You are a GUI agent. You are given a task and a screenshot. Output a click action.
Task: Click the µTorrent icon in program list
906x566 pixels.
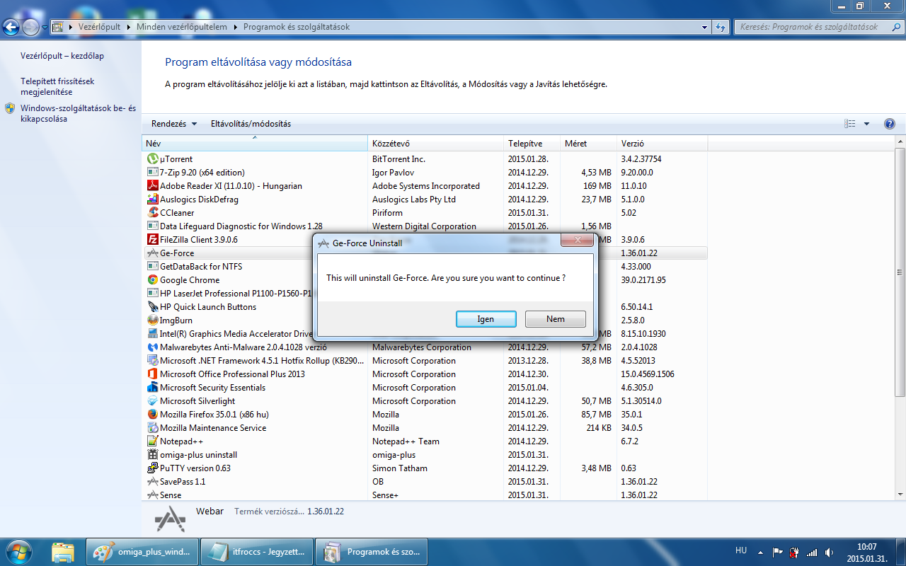coord(152,159)
